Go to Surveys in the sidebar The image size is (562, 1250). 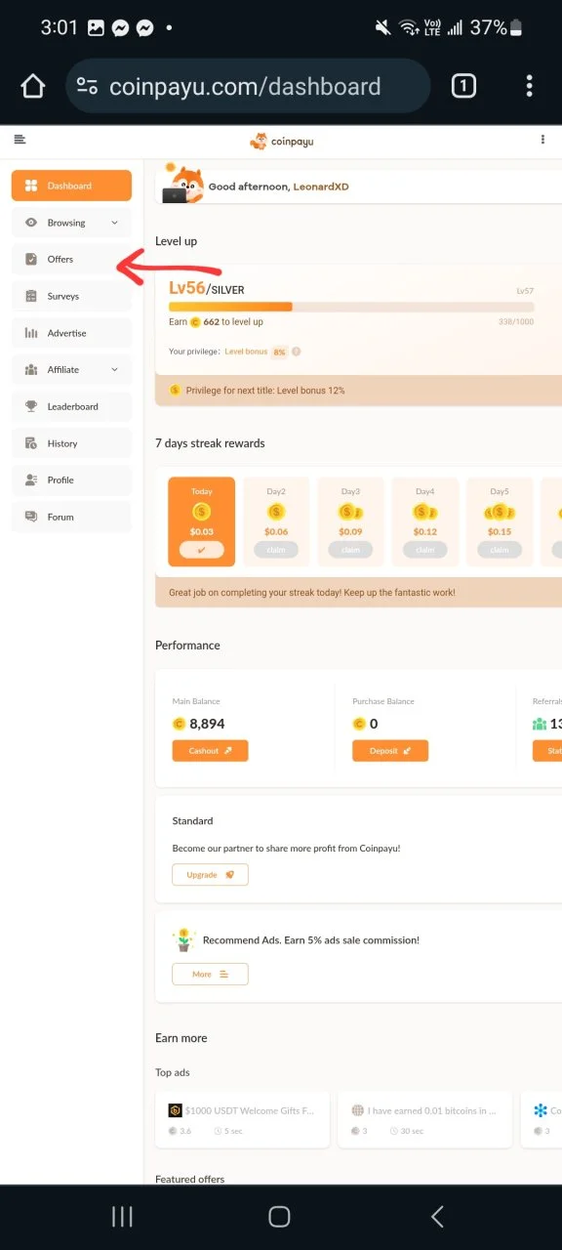coord(71,296)
